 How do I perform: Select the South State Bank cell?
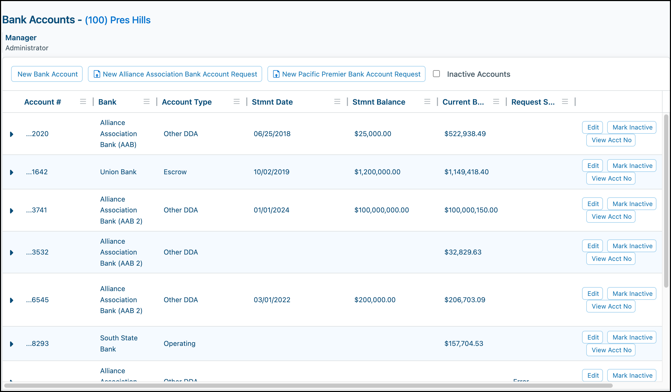point(119,344)
